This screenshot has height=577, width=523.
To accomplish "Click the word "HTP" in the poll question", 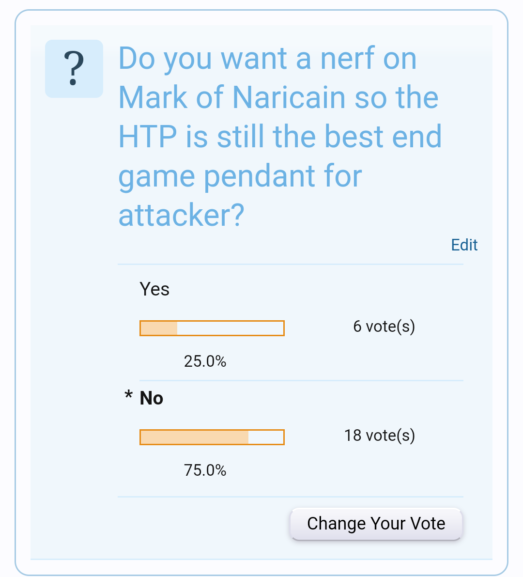I will coord(148,137).
